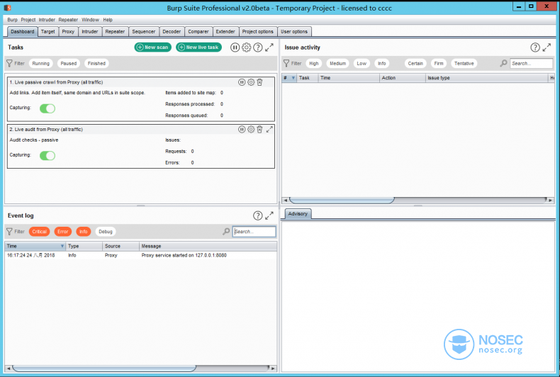Viewport: 560px width, 377px height.
Task: Pause all tasks in Tasks header
Action: (235, 47)
